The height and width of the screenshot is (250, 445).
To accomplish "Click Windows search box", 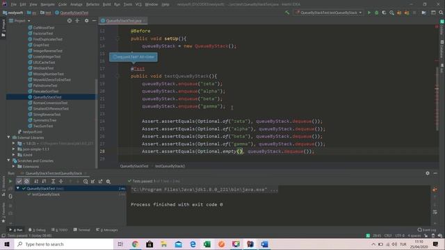I will [64, 244].
